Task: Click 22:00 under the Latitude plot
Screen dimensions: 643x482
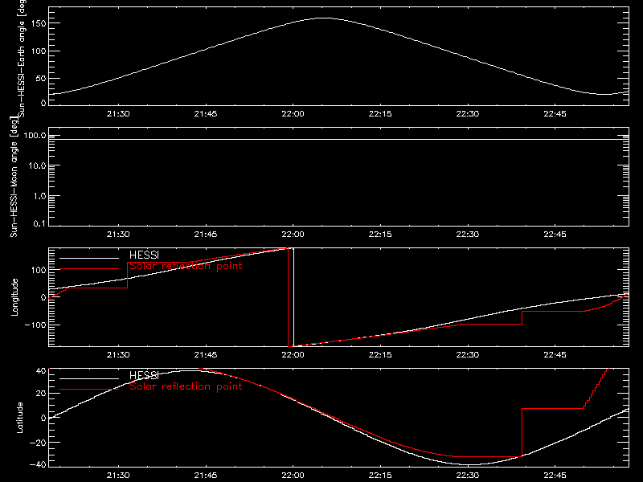Action: 293,476
